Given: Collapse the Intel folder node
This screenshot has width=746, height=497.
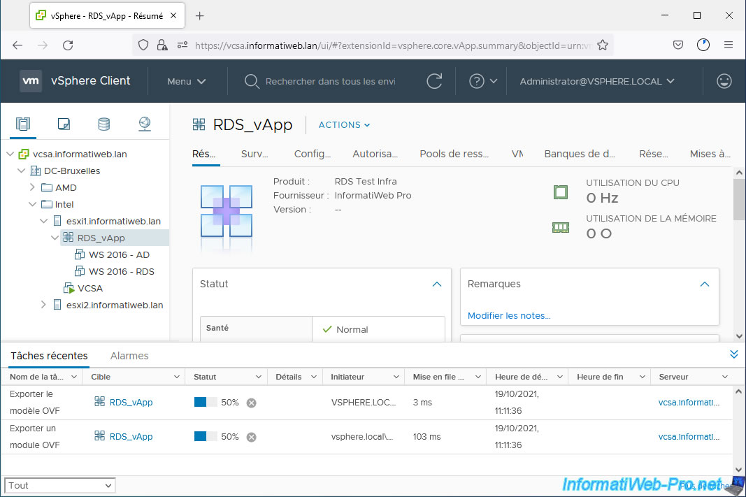Looking at the screenshot, I should coord(32,205).
